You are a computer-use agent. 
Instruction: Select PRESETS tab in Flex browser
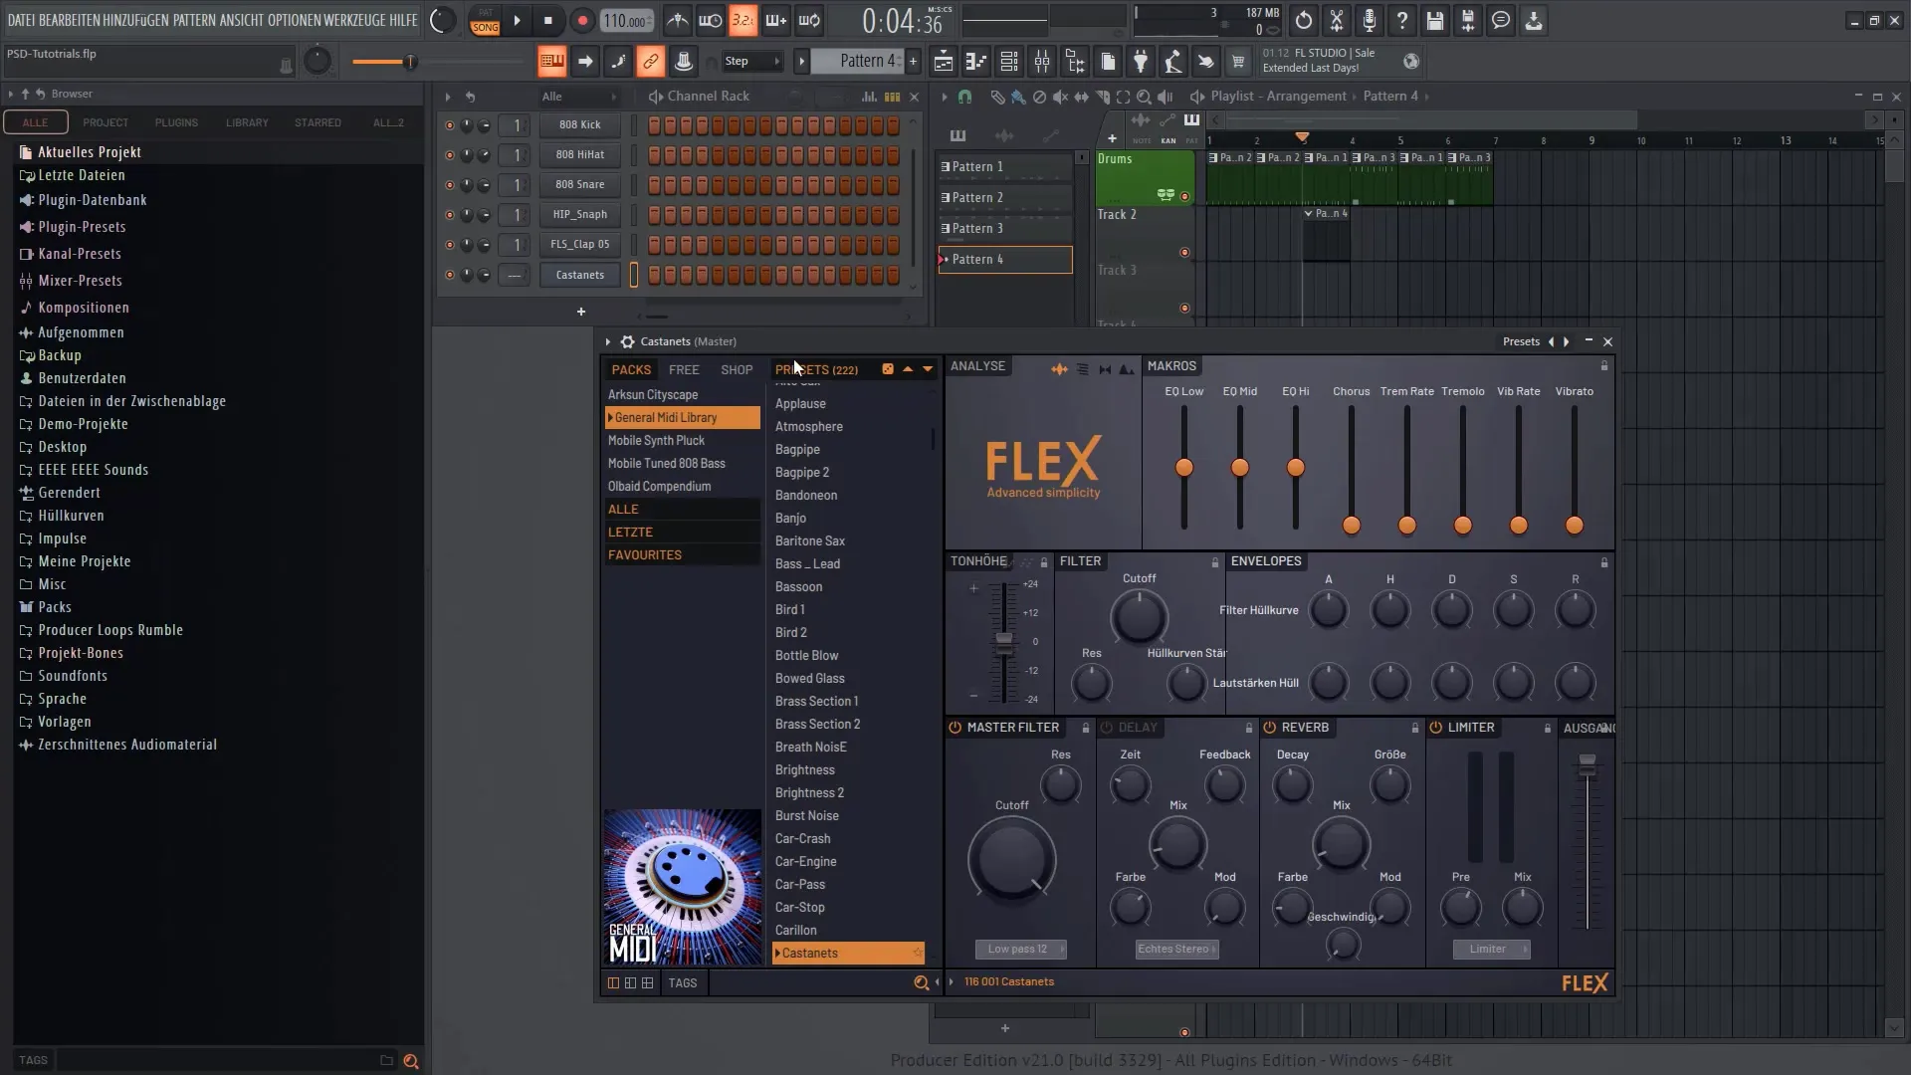816,369
